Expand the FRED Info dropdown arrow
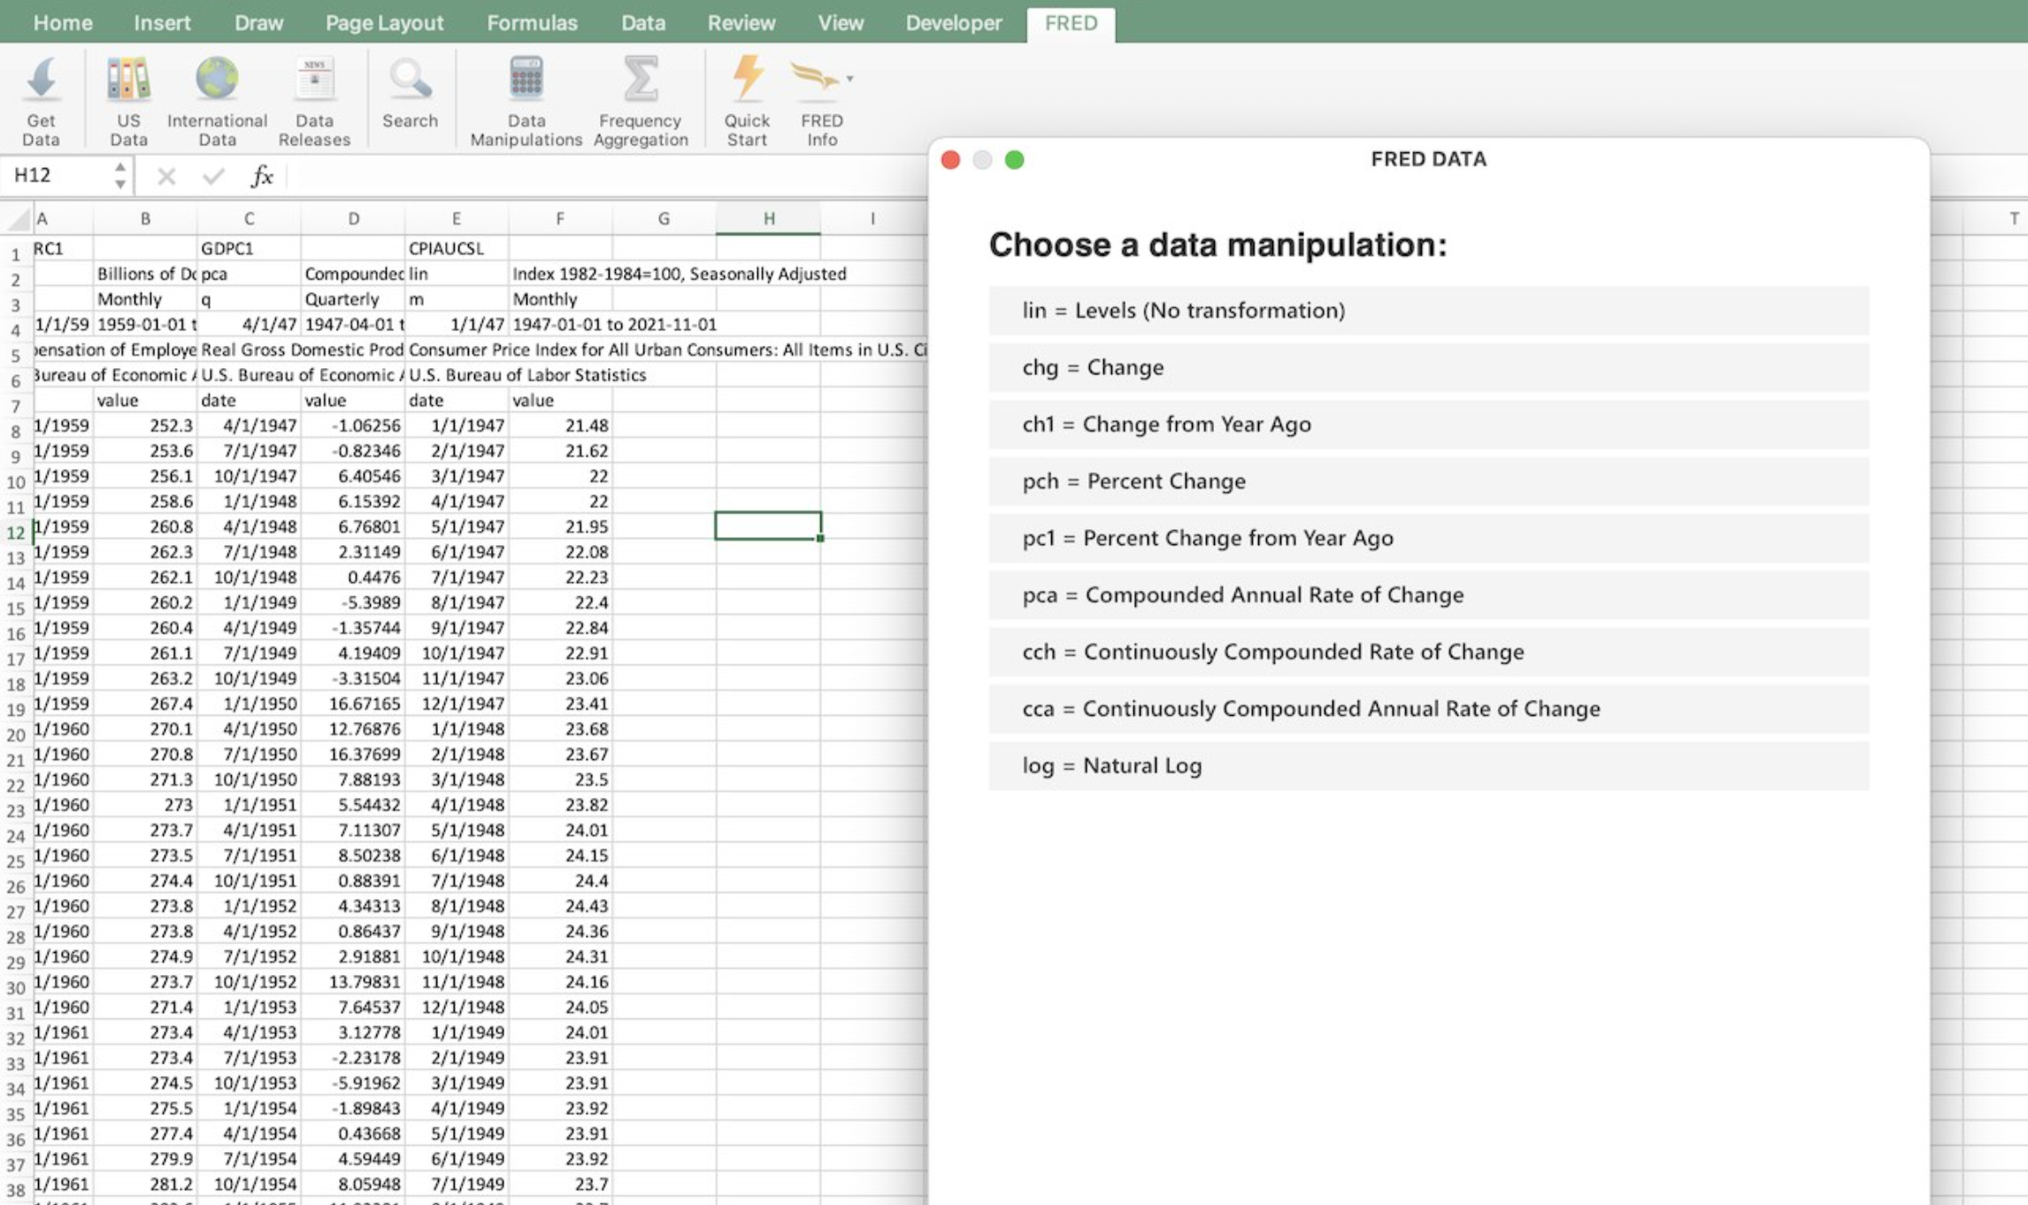 click(849, 79)
